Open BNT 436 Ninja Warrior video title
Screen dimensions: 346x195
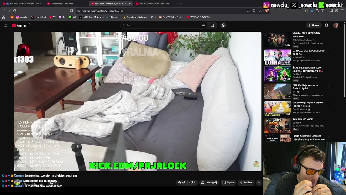pyautogui.click(x=305, y=87)
